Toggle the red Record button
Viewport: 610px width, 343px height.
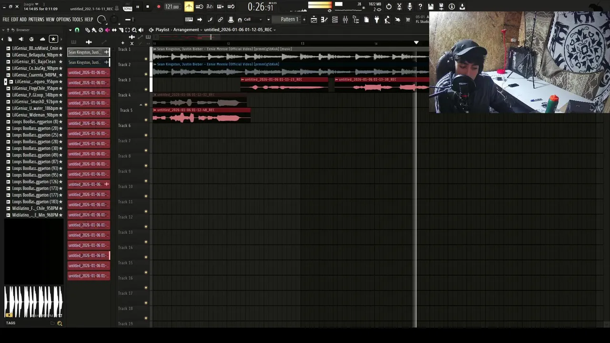click(x=159, y=7)
